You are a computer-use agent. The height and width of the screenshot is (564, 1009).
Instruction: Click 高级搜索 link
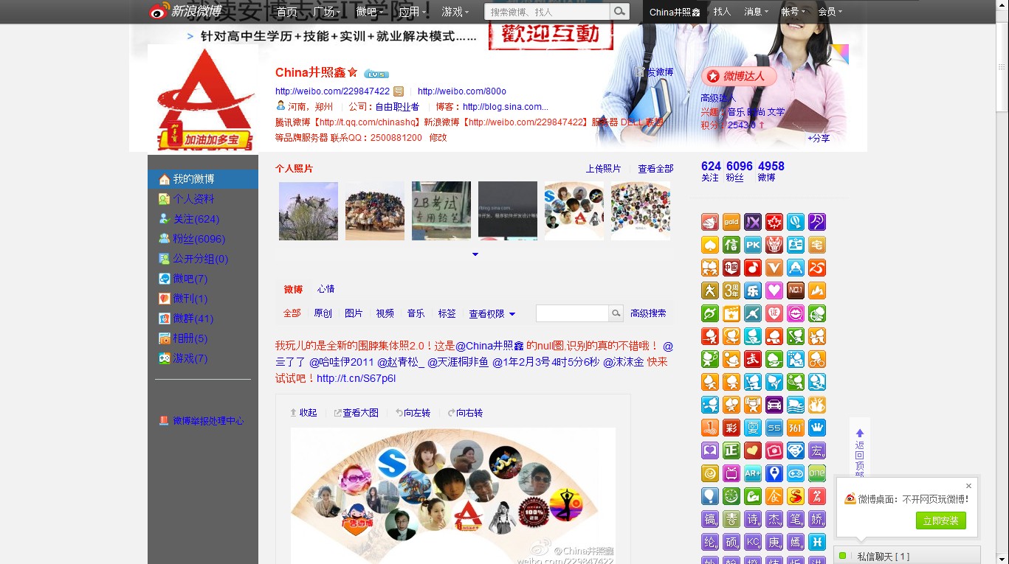(648, 313)
